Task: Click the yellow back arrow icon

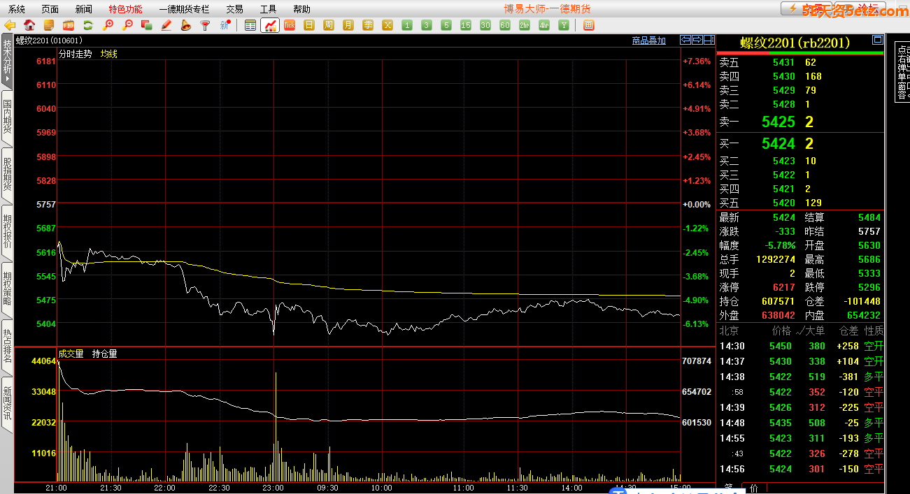Action: [10, 25]
